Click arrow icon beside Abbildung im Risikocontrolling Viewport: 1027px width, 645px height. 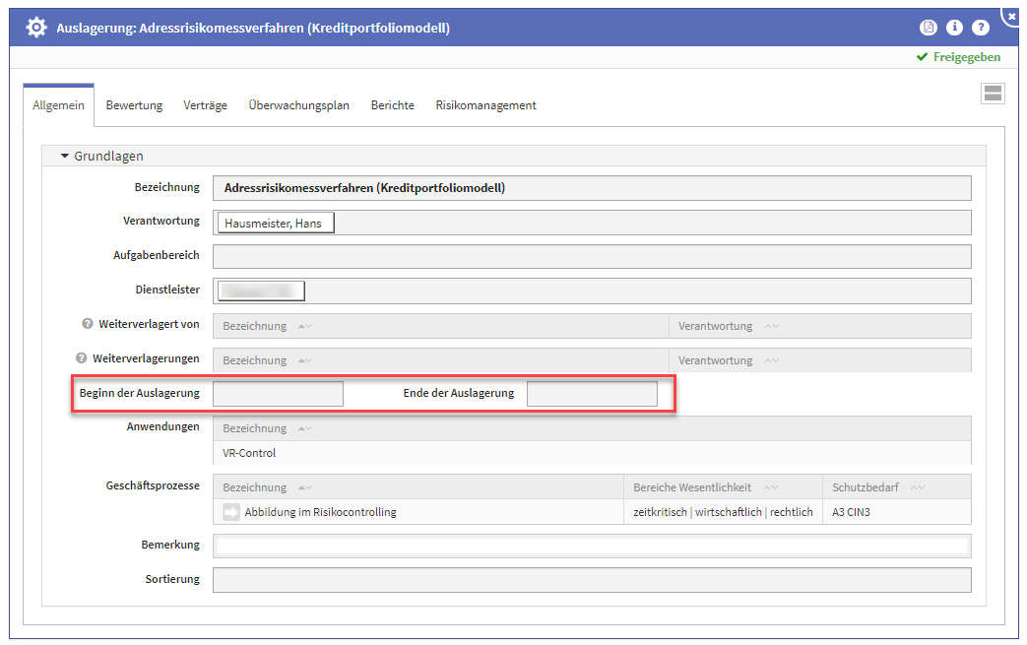(231, 512)
